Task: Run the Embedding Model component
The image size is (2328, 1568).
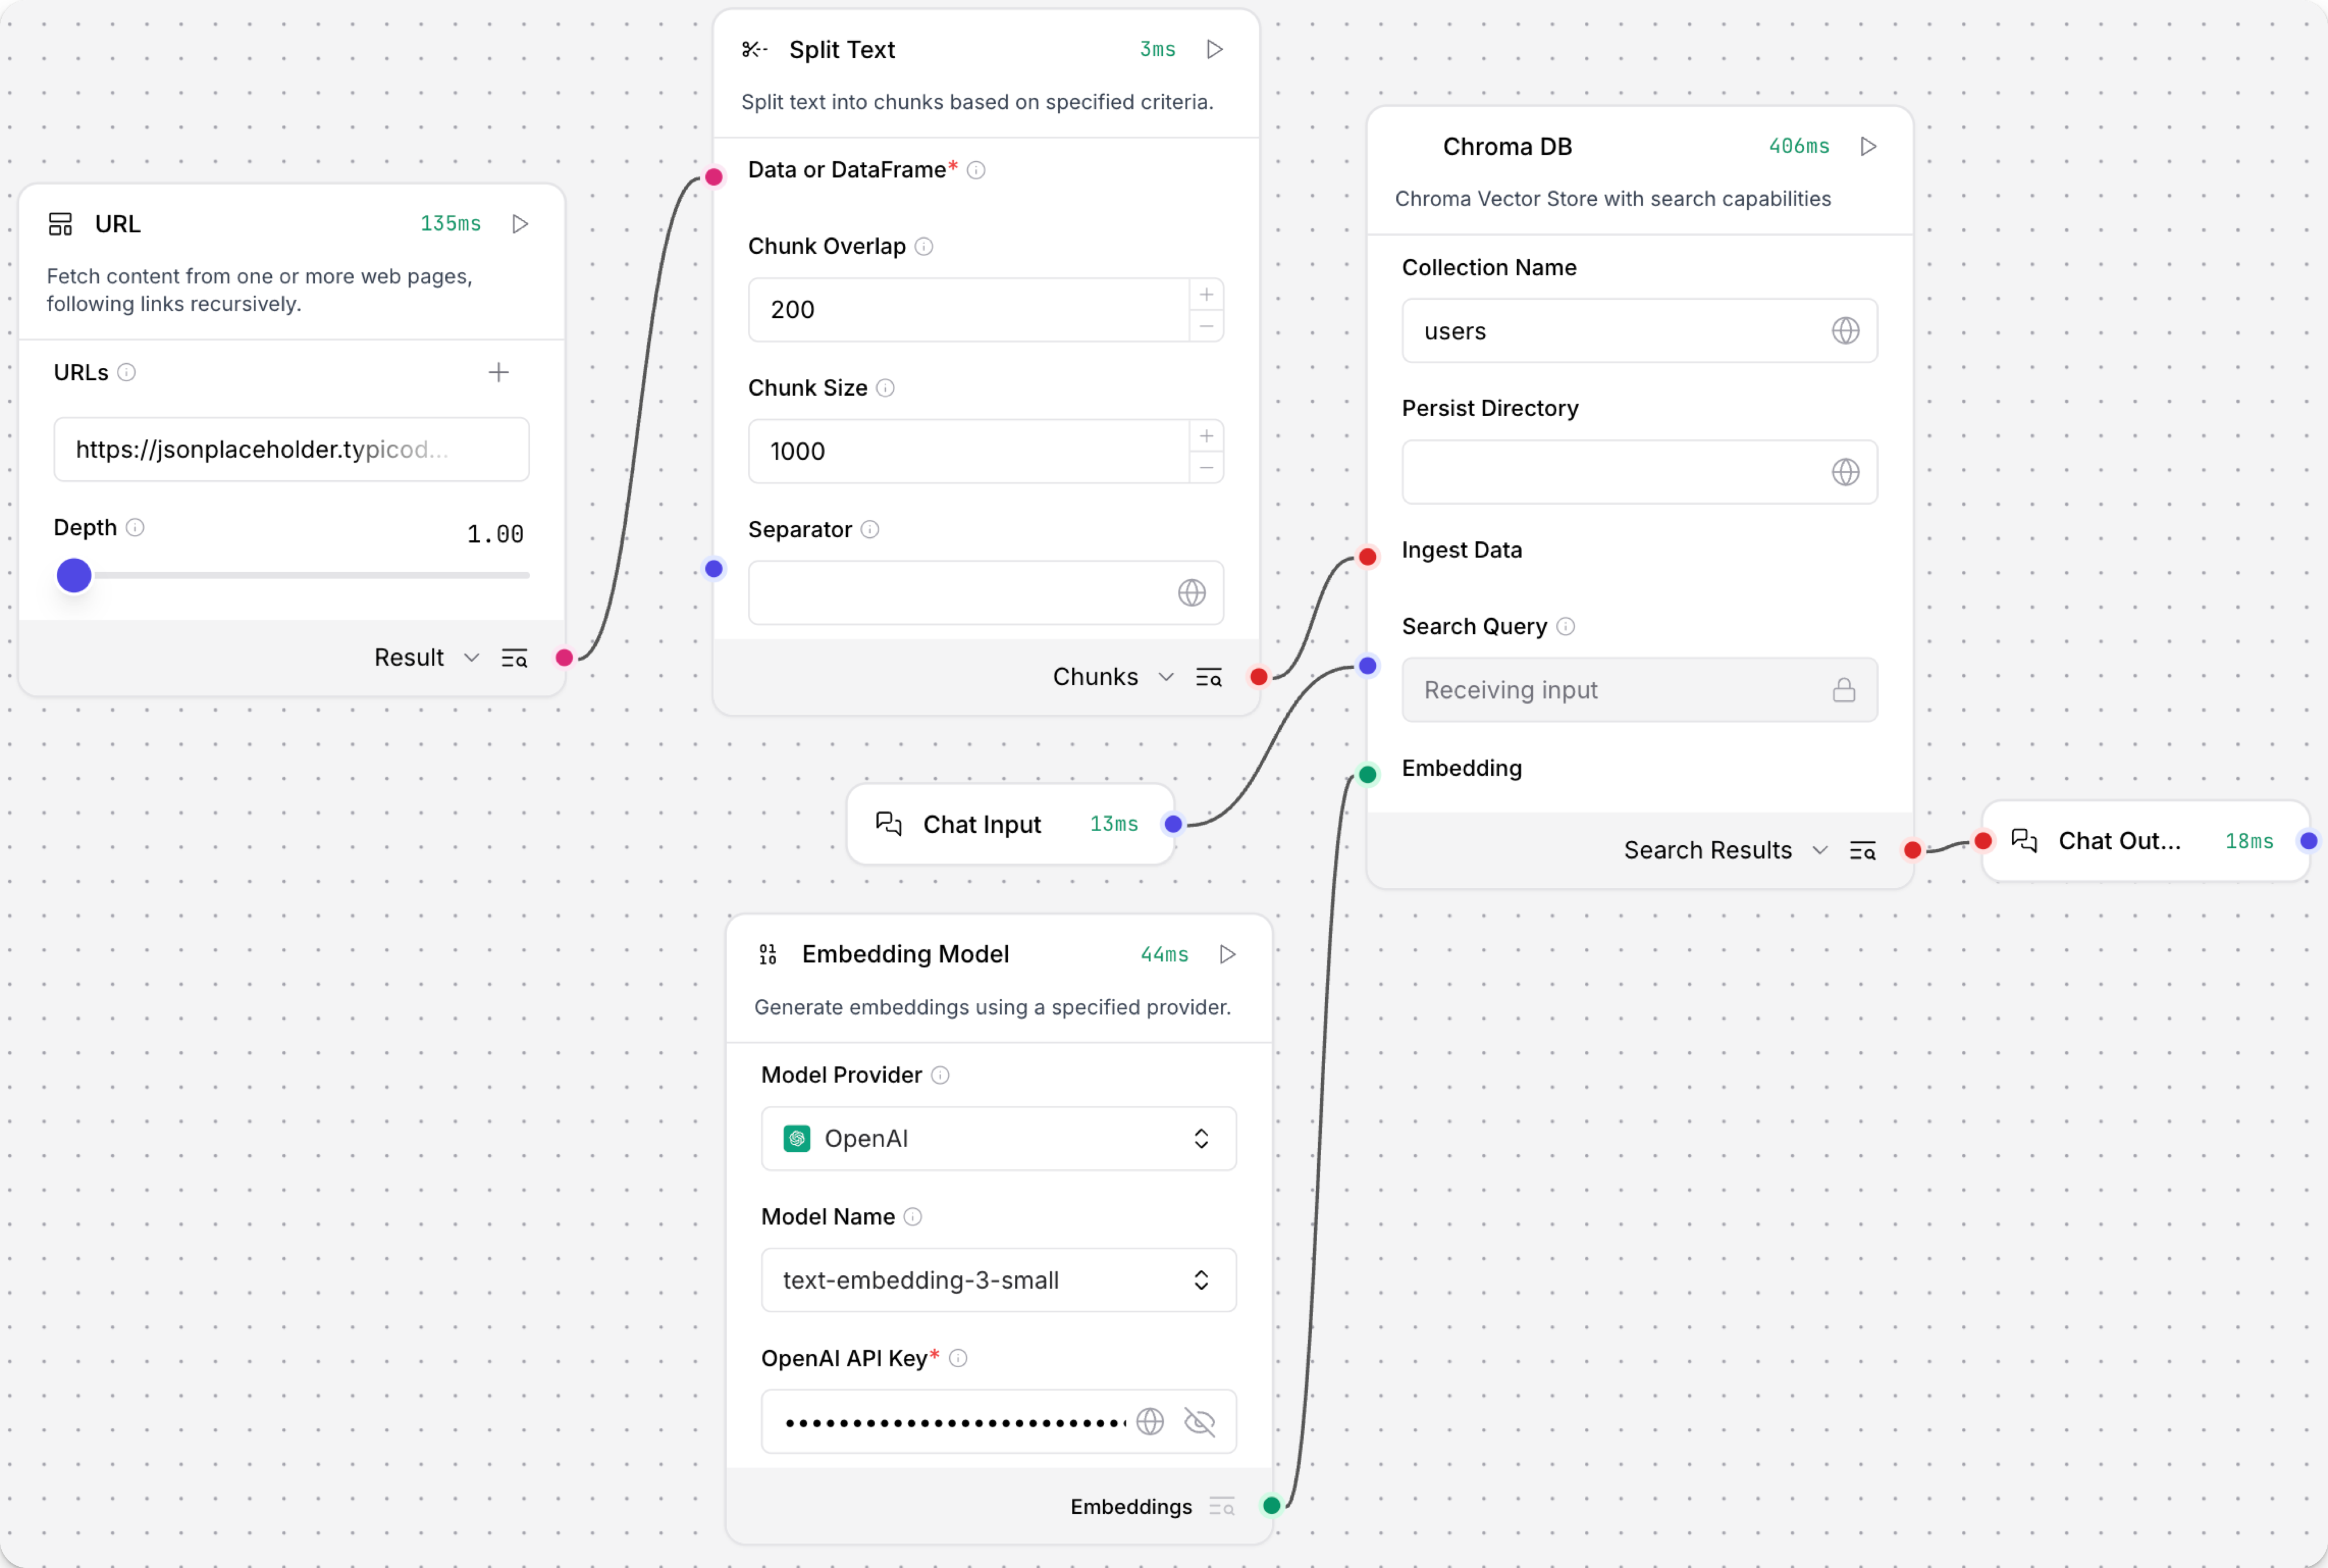Action: coord(1227,954)
